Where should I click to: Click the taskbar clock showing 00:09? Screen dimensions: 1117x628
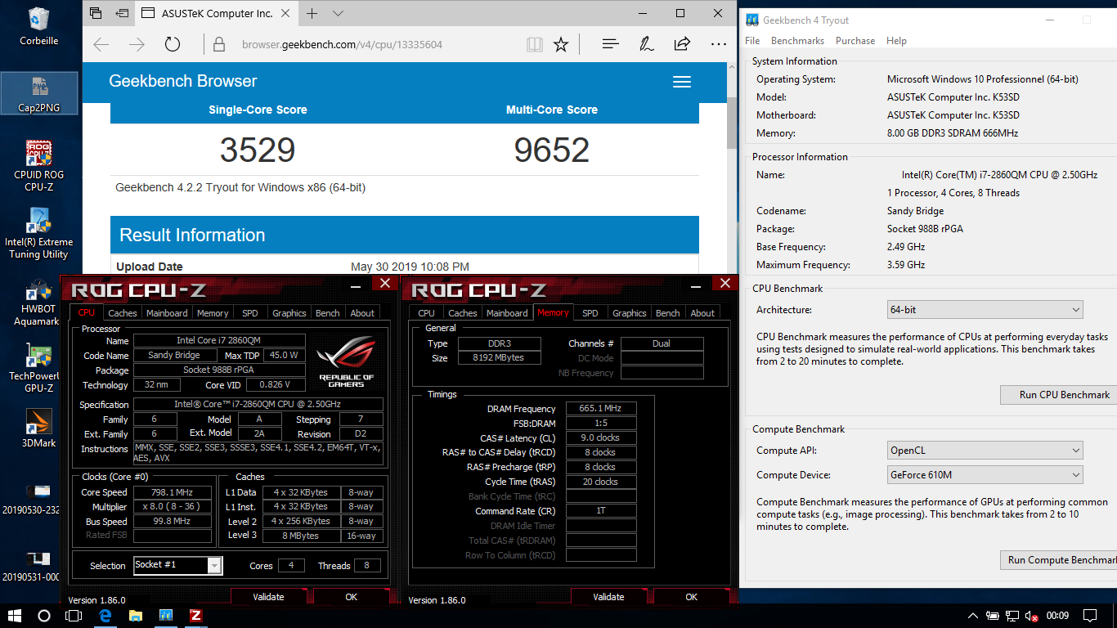(1057, 615)
